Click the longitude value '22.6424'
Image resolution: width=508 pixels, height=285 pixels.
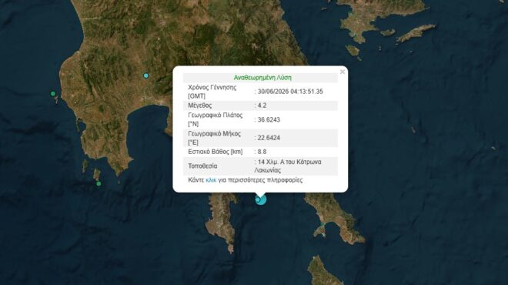tap(269, 138)
